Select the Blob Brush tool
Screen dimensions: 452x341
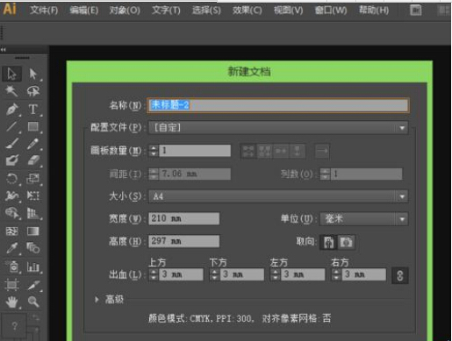point(11,160)
